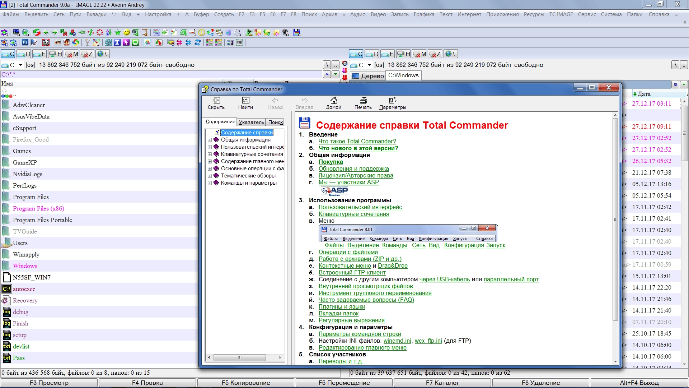This screenshot has width=689, height=388.
Task: Go Домой in the help window
Action: [x=334, y=103]
